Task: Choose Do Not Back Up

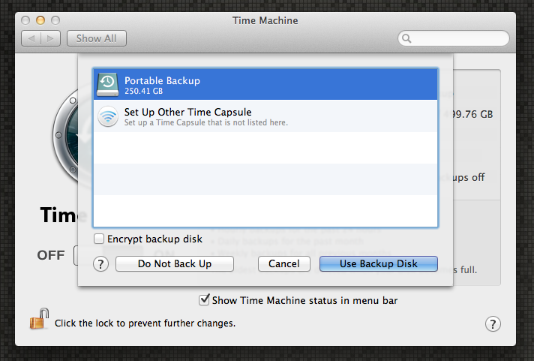Action: [x=175, y=264]
